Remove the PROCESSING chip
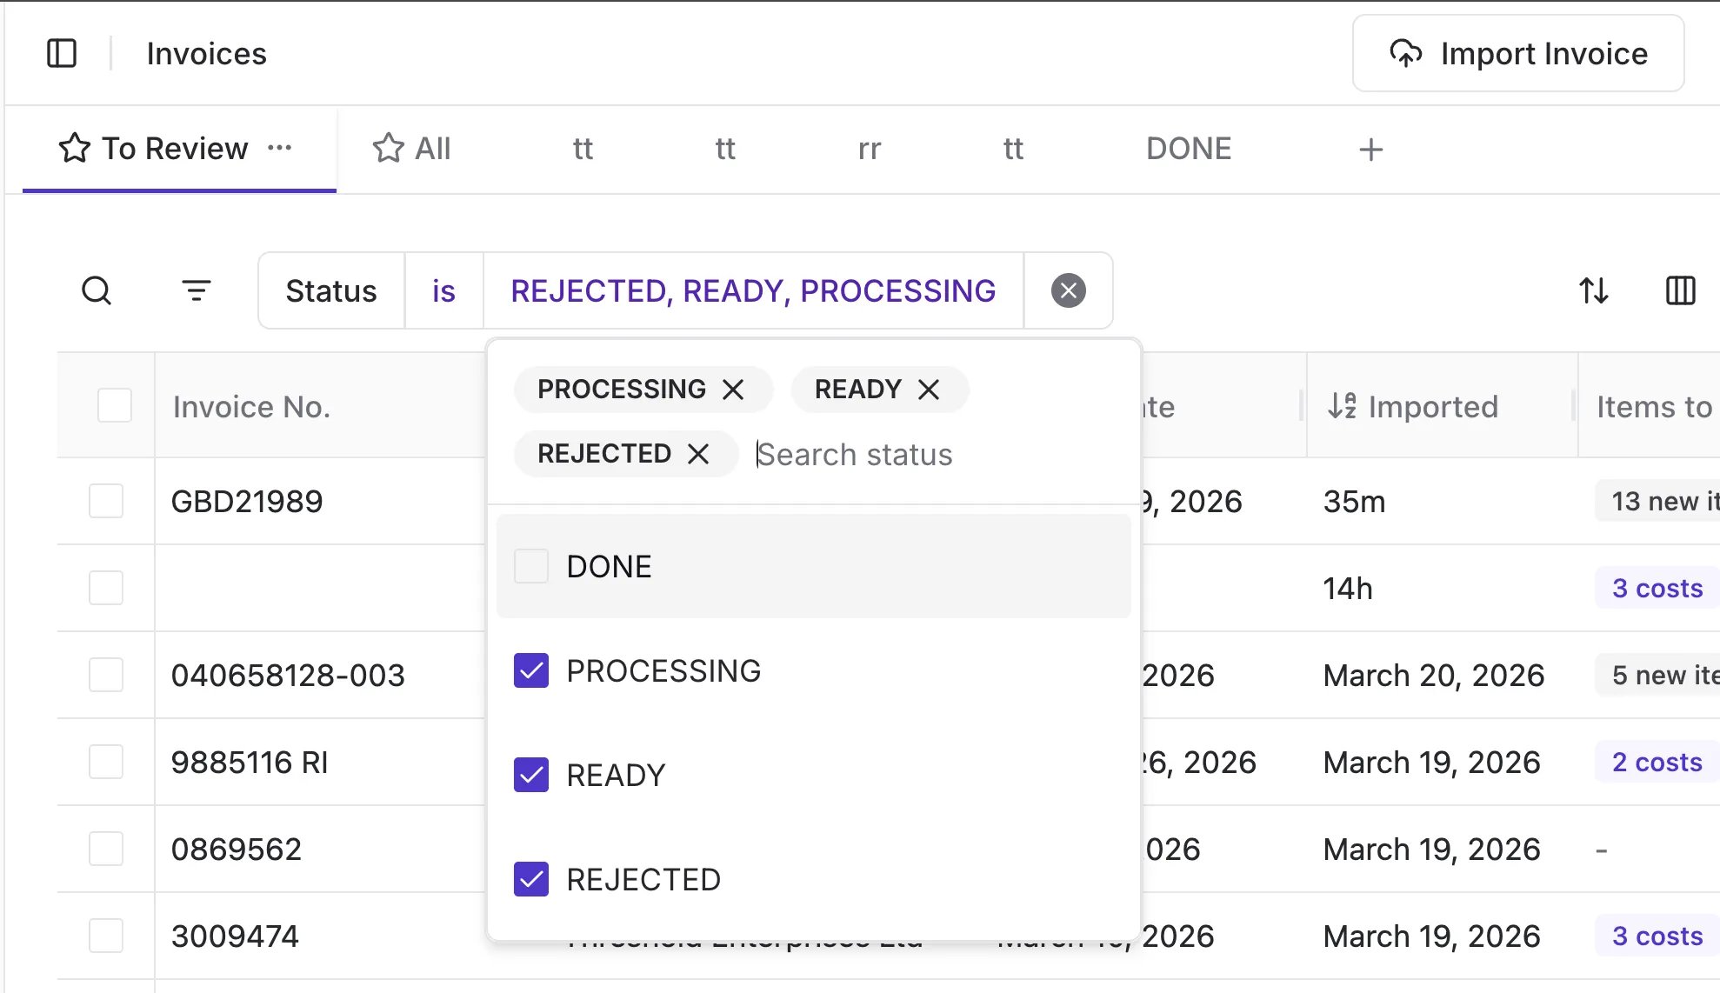 [734, 390]
